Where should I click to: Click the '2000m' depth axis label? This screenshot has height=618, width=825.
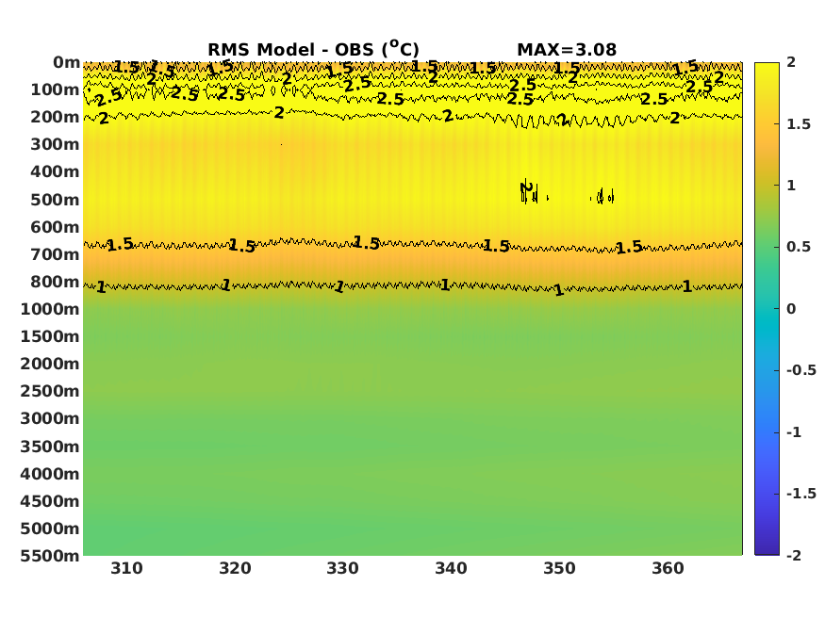coord(50,364)
